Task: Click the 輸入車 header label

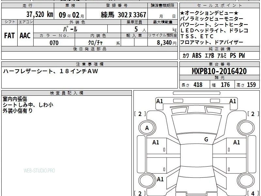Action: [134, 36]
